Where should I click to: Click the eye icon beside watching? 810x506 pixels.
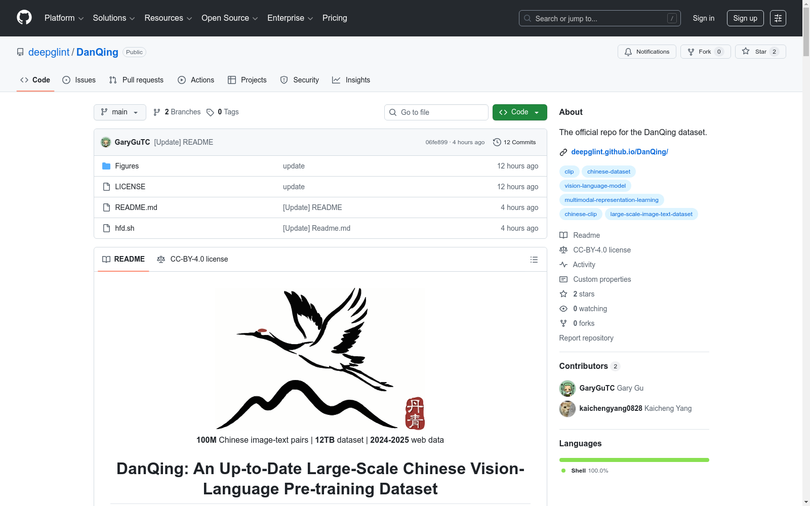563,309
